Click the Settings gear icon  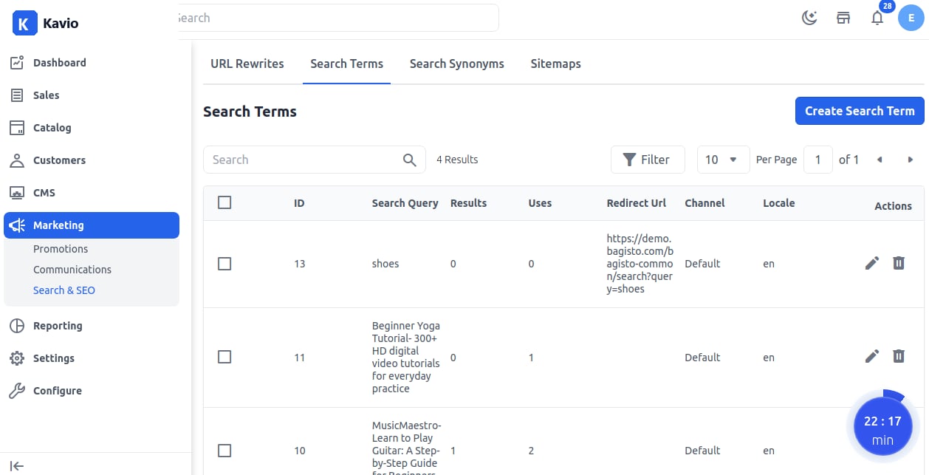(x=17, y=358)
